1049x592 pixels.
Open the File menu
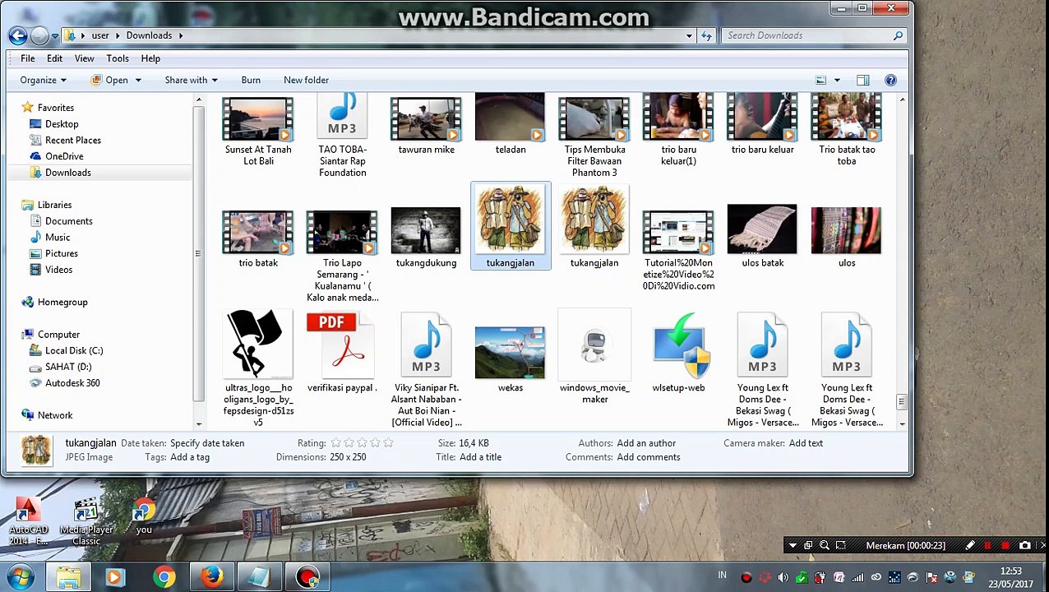28,58
